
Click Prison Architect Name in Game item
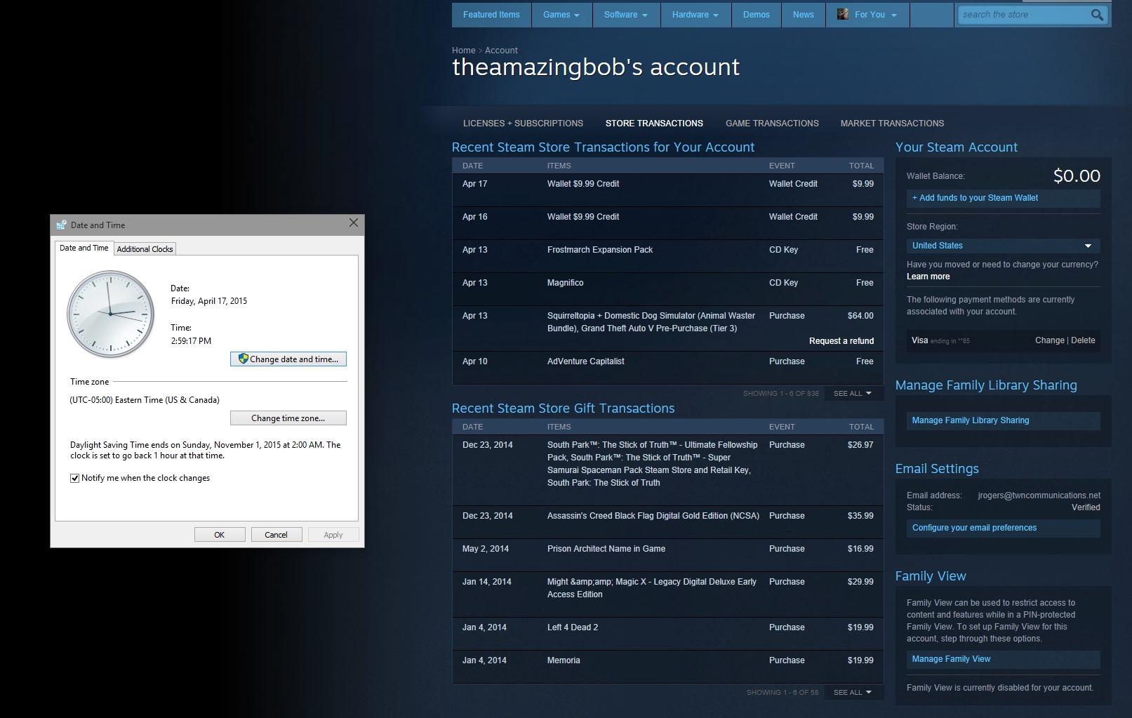[606, 549]
